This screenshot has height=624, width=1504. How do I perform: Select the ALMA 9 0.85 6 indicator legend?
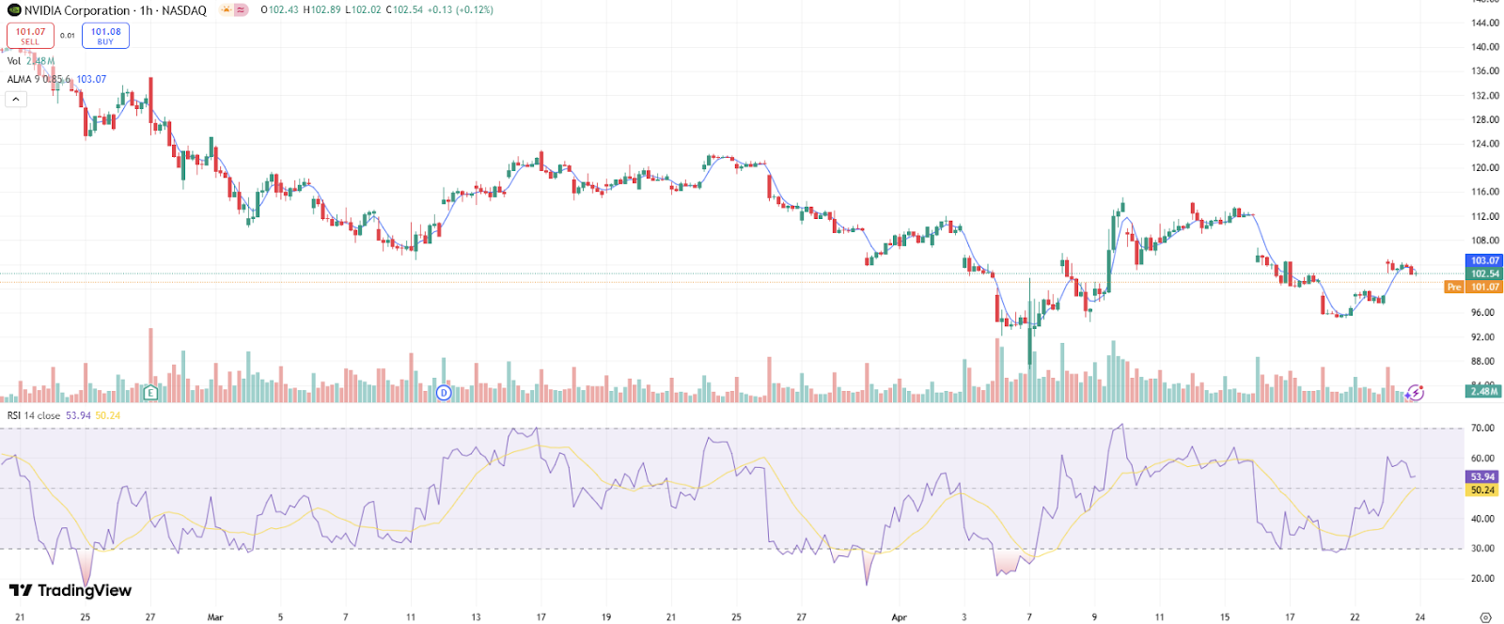(x=56, y=80)
